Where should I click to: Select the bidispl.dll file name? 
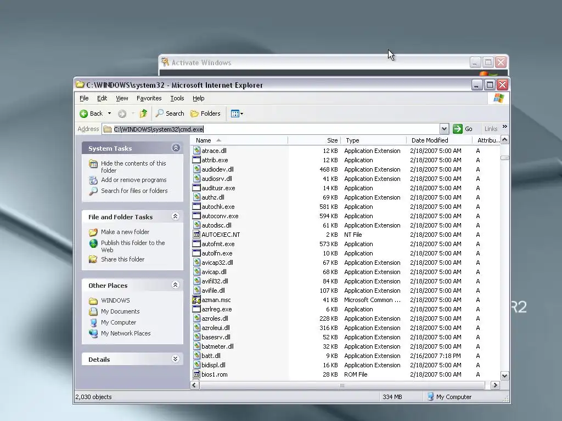point(213,365)
